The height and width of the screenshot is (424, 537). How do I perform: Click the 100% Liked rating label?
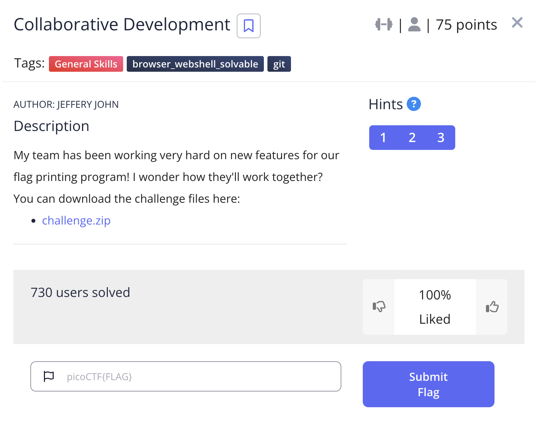[x=435, y=307]
